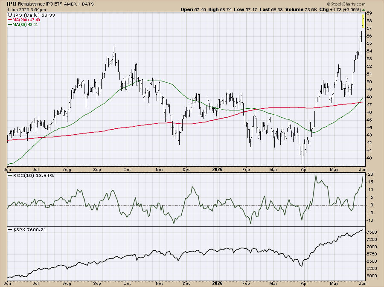Click the 50 label on the price axis
Viewport: 384px width, 287px height.
pyautogui.click(x=369, y=82)
